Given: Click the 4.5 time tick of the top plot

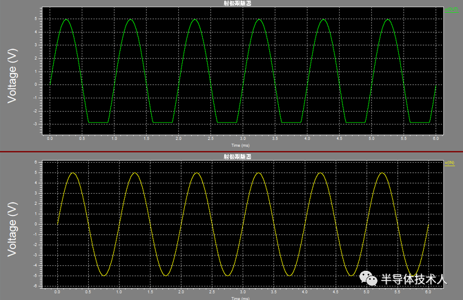Looking at the screenshot, I should [339, 138].
